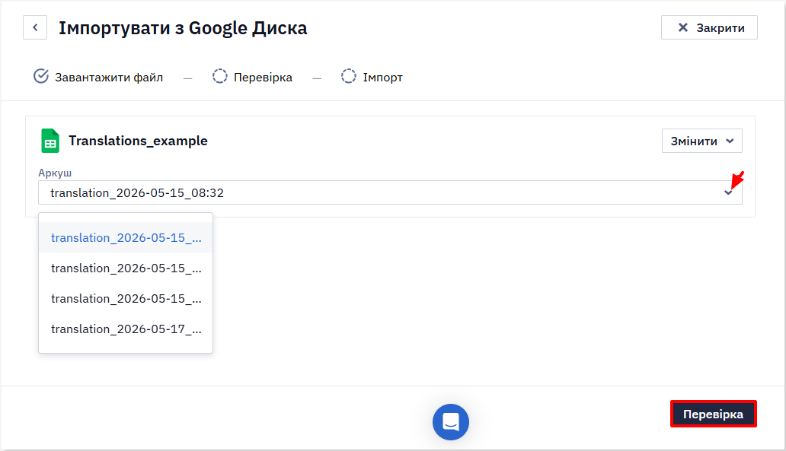Click the green Google Sheets file icon
This screenshot has height=451, width=786.
click(50, 141)
